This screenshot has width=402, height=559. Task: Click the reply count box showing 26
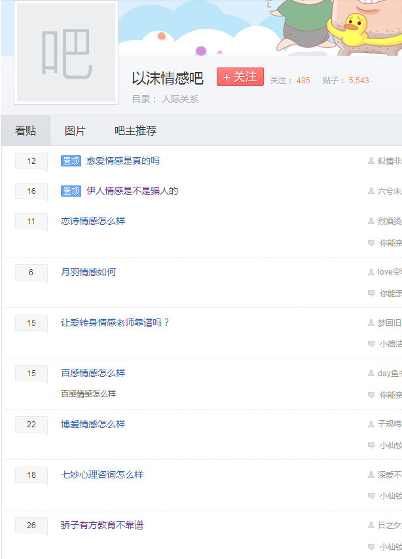click(x=31, y=526)
